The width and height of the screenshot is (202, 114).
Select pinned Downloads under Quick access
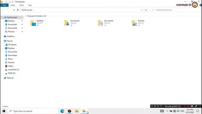(12, 24)
